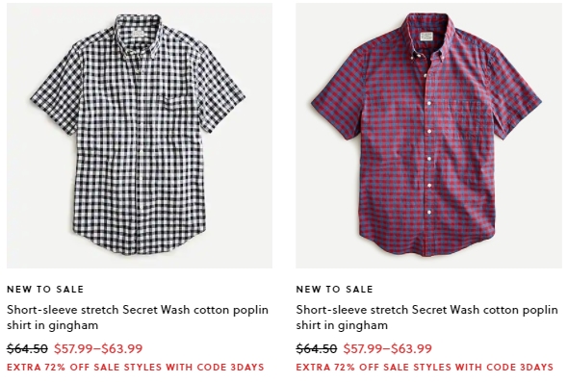
Task: Click the word 'gingham' in red shirt title
Action: pyautogui.click(x=363, y=325)
